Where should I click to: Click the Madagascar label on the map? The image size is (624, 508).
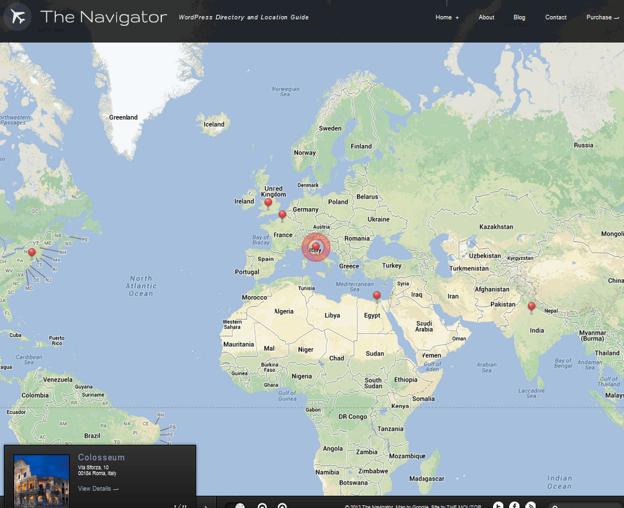coord(427,478)
